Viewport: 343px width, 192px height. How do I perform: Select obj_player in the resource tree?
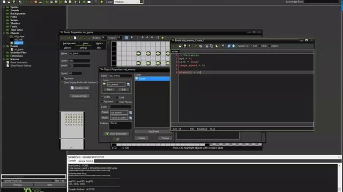pyautogui.click(x=19, y=36)
